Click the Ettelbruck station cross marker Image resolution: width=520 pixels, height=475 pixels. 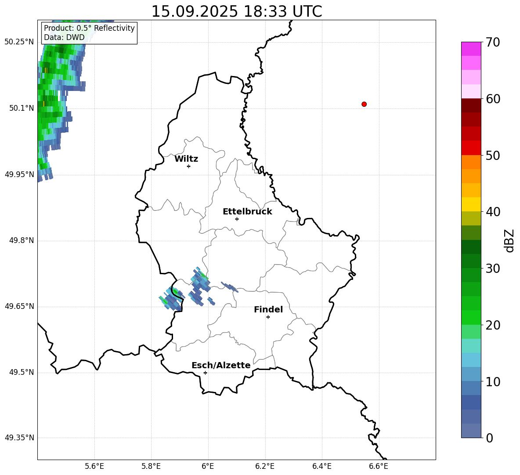click(237, 219)
